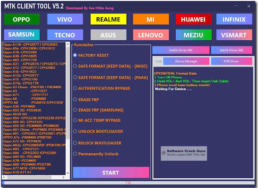
Task: Choose the VSMART brand button
Action: (234, 34)
